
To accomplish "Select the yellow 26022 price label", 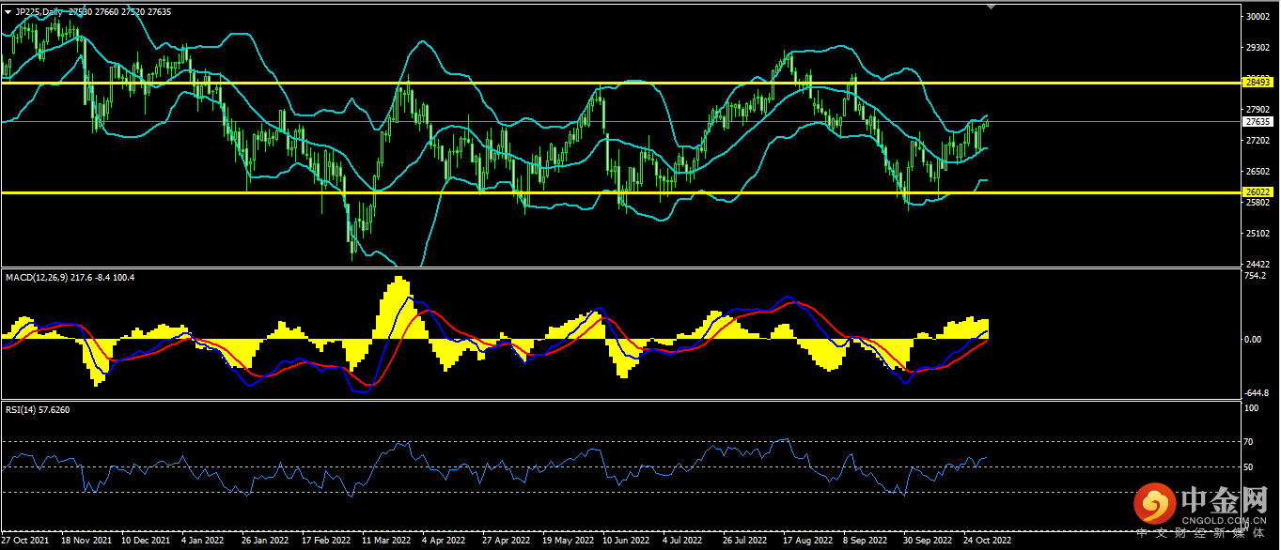I will click(1258, 191).
